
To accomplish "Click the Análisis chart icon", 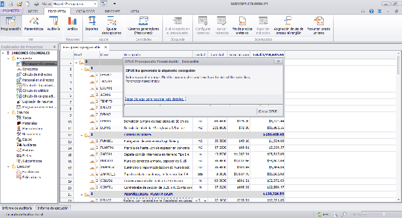I will pyautogui.click(x=72, y=24).
